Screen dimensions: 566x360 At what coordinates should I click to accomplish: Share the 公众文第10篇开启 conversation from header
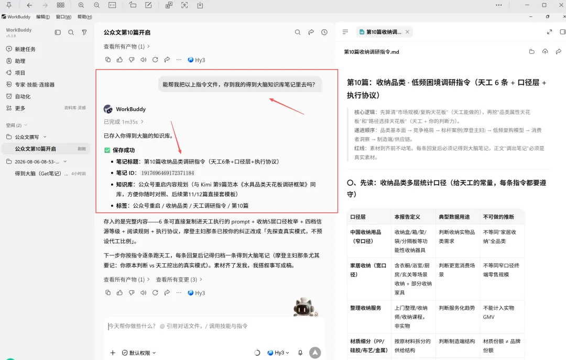[311, 32]
